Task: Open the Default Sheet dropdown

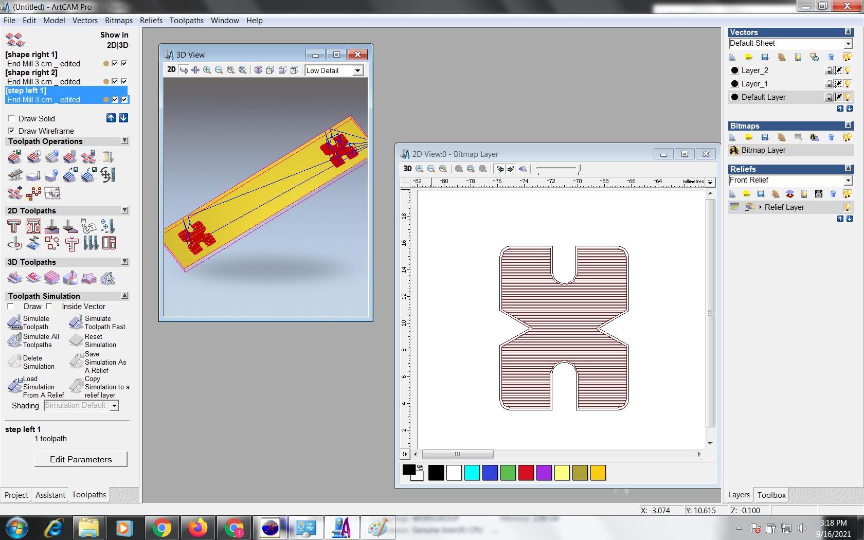Action: [848, 43]
